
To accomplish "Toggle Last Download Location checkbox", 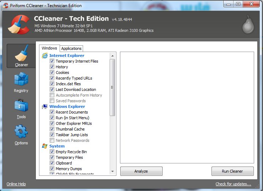I will pos(52,89).
